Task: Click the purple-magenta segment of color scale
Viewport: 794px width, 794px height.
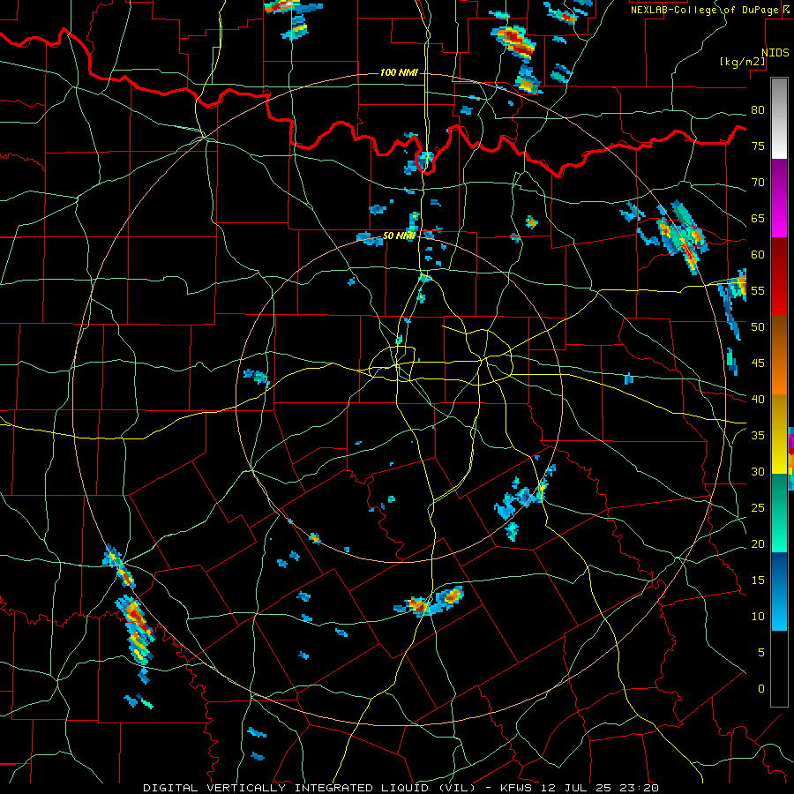Action: [x=779, y=198]
